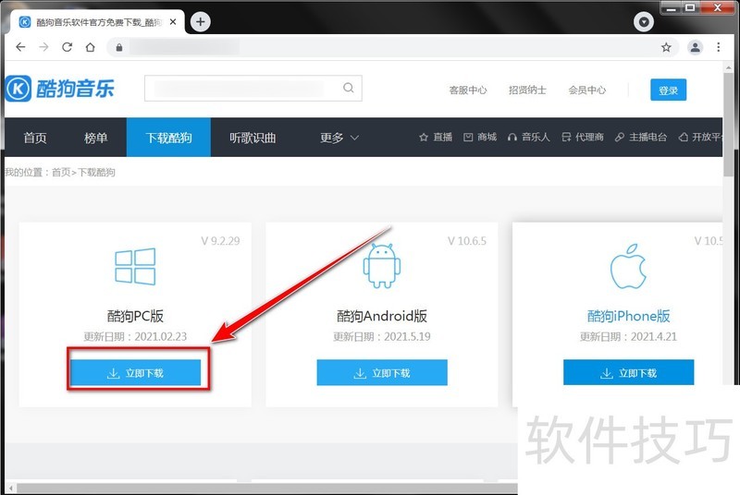The width and height of the screenshot is (740, 495).
Task: Go to 首页 nav tab
Action: pyautogui.click(x=35, y=138)
